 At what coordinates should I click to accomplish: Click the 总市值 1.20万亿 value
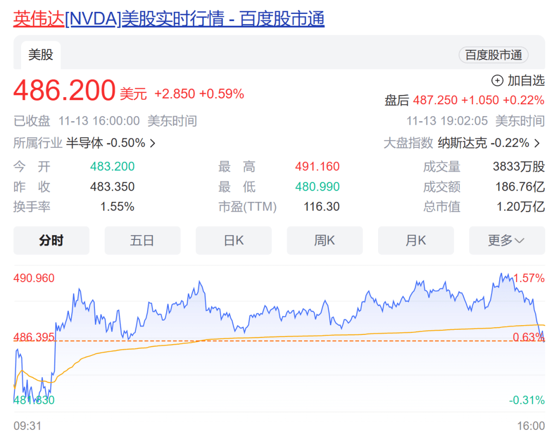(x=520, y=206)
